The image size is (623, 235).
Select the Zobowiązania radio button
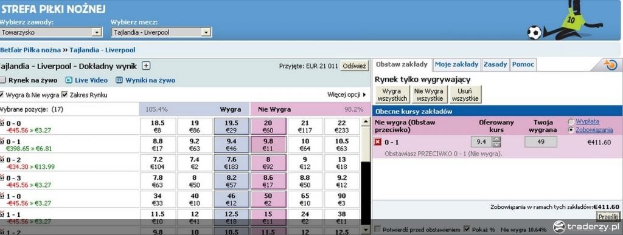coord(571,130)
